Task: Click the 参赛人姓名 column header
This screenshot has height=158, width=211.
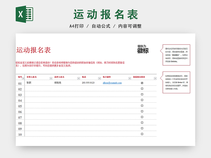Action: coord(32,77)
